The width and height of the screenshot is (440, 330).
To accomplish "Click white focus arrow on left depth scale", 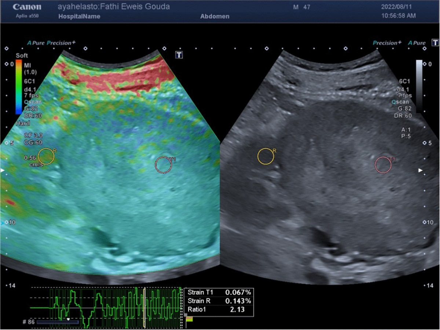I will (3, 171).
